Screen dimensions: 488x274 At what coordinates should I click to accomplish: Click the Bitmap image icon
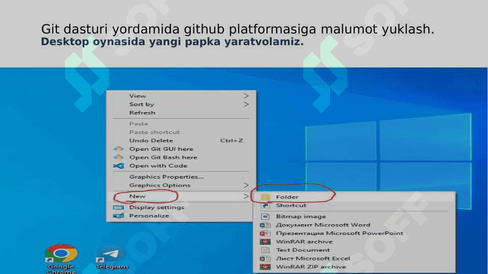tap(265, 217)
